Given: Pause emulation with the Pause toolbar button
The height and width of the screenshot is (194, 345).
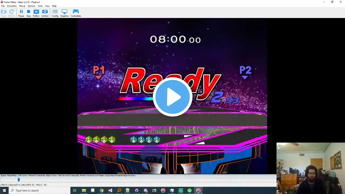Looking at the screenshot, I should coord(21,13).
